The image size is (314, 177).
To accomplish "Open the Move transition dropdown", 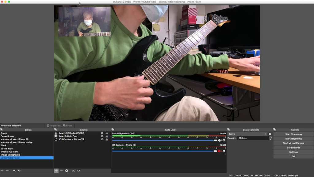I will pos(247,134).
